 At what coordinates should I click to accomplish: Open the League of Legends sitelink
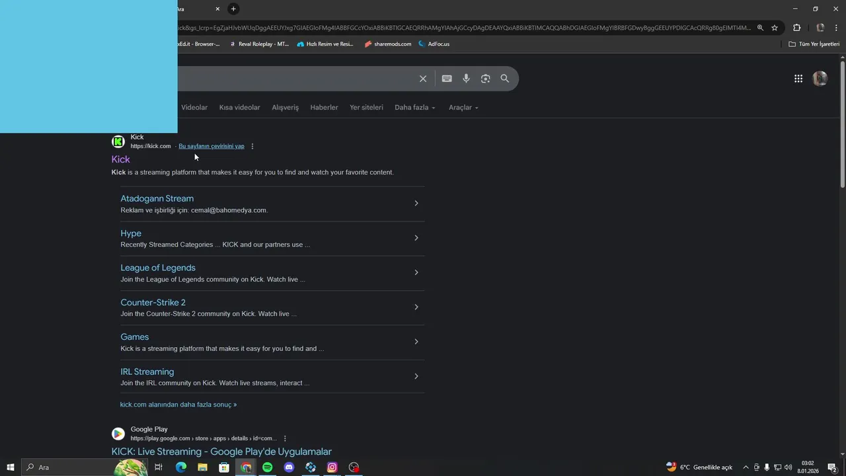click(x=158, y=268)
